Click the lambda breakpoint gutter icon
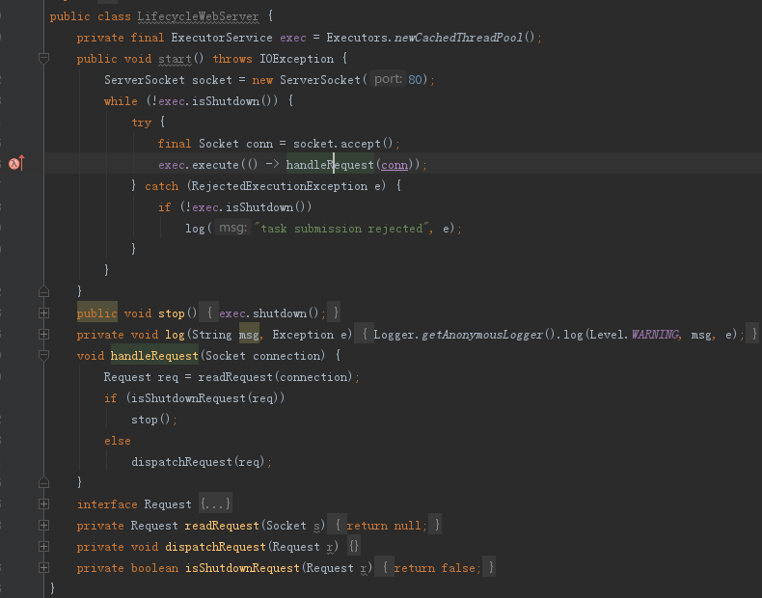The width and height of the screenshot is (762, 598). [16, 164]
